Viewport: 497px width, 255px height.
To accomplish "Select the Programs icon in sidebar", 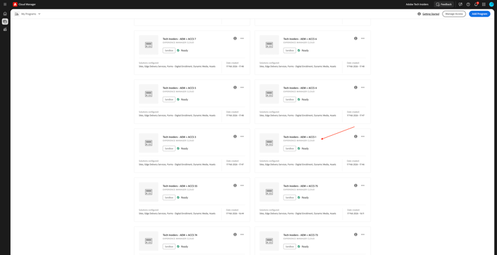I will (x=5, y=22).
